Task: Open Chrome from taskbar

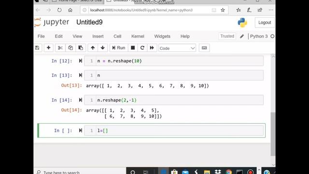Action: 228,172
